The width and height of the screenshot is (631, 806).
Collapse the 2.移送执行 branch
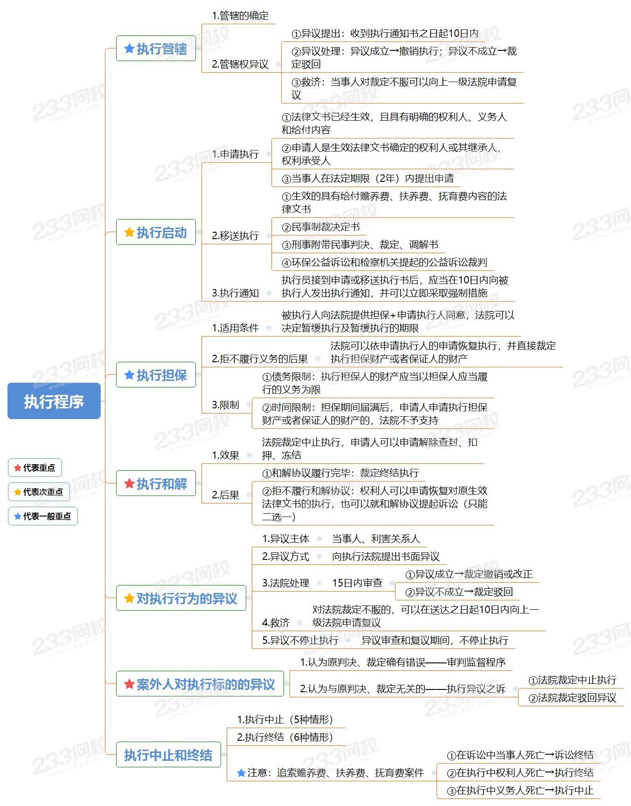point(269,236)
